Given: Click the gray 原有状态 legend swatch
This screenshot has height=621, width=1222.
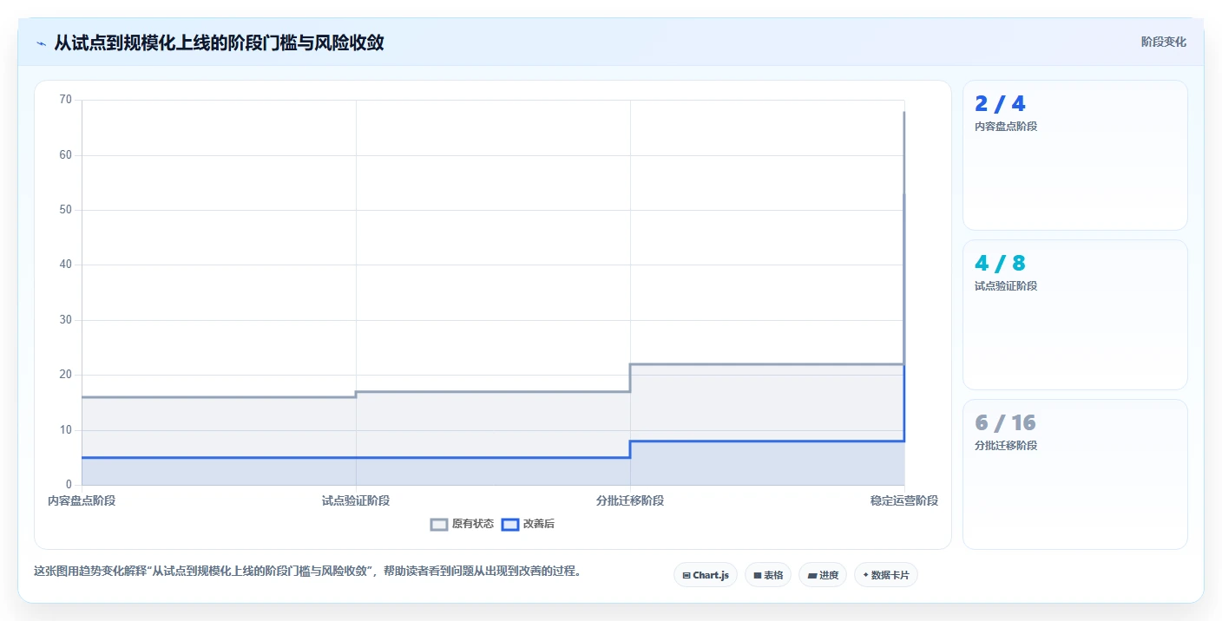Looking at the screenshot, I should click(439, 524).
